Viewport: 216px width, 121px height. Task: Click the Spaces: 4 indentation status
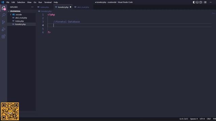(x=194, y=119)
